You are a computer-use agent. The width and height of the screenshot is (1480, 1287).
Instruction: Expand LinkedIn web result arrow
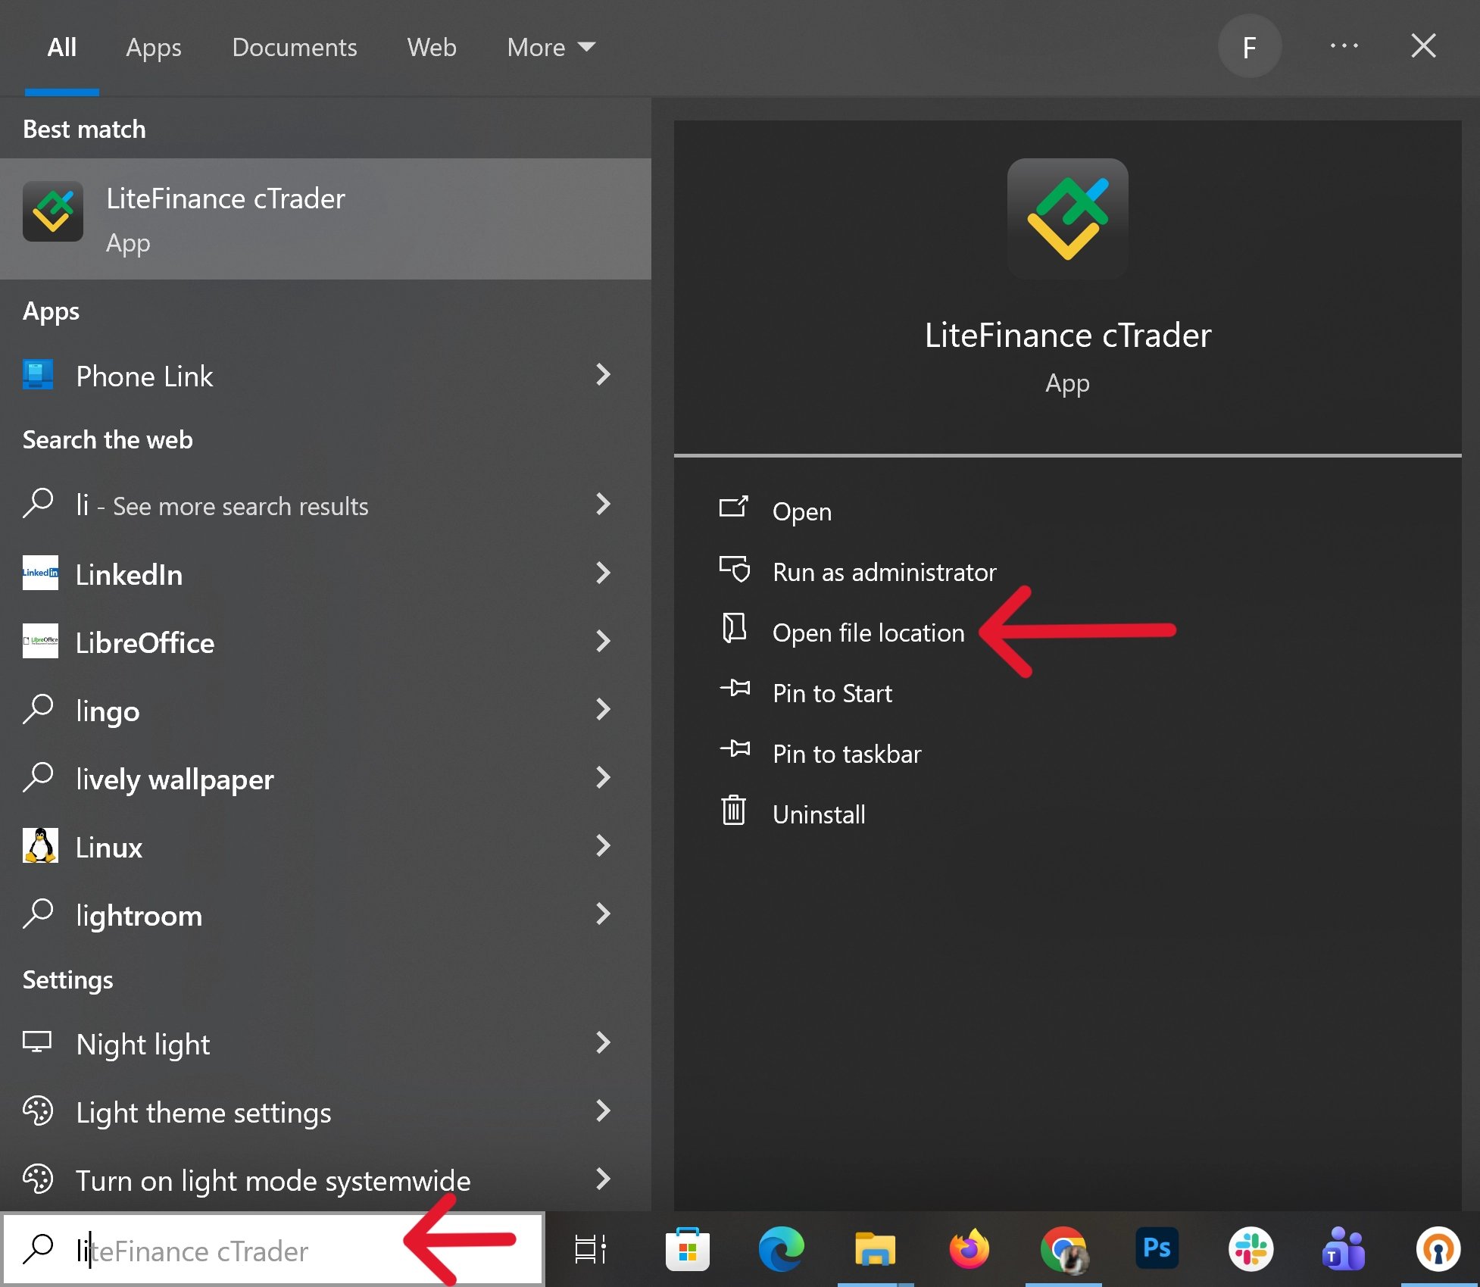(603, 573)
